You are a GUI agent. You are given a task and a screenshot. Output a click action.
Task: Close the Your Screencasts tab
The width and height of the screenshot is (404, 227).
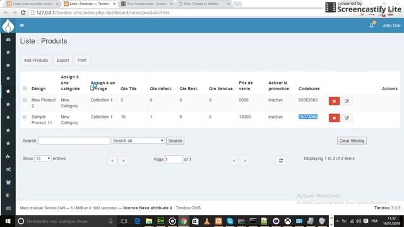[x=171, y=4]
